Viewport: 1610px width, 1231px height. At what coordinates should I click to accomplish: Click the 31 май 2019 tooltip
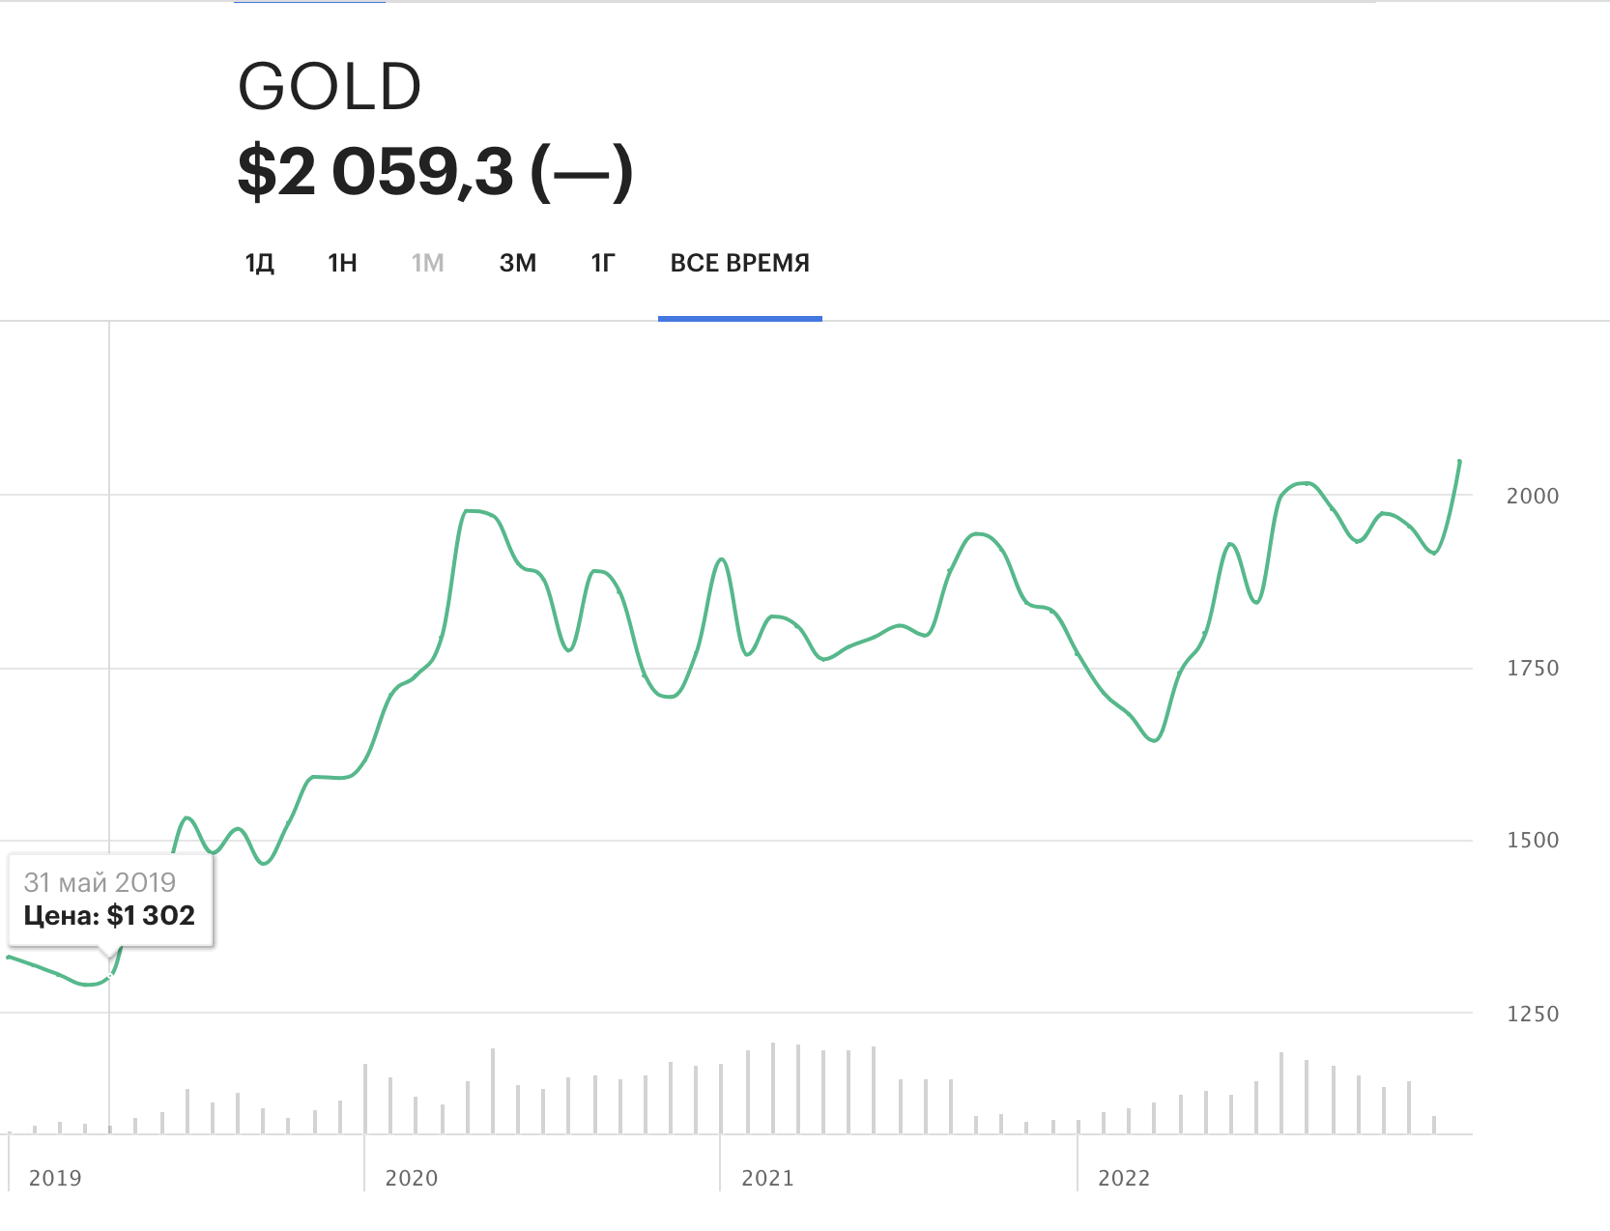pos(100,882)
